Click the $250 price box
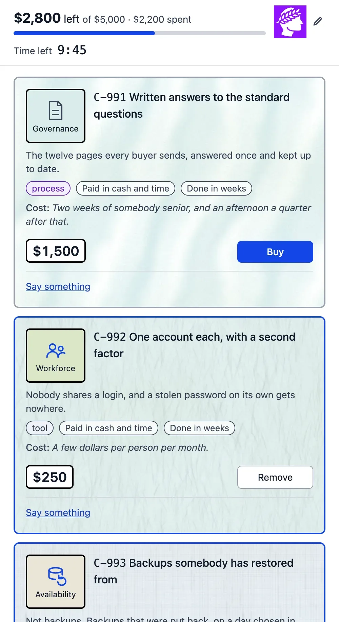The height and width of the screenshot is (622, 339). coord(50,477)
